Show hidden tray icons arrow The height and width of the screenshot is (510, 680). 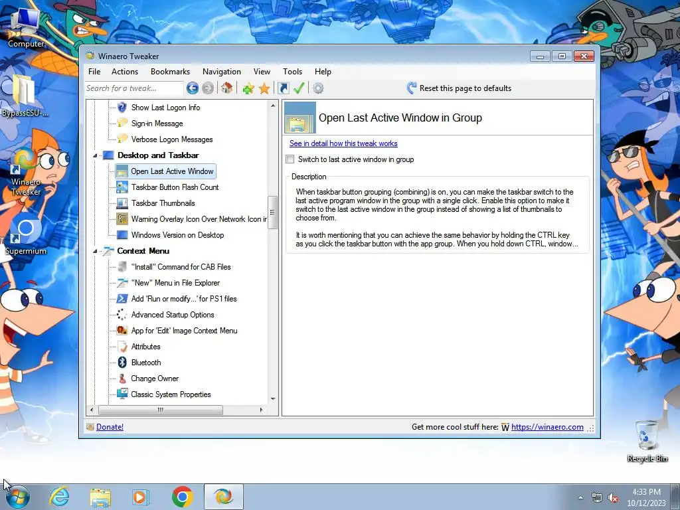click(x=580, y=498)
